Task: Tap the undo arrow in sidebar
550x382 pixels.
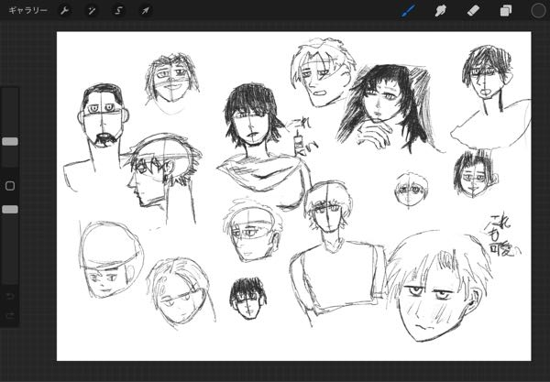Action: (10, 297)
